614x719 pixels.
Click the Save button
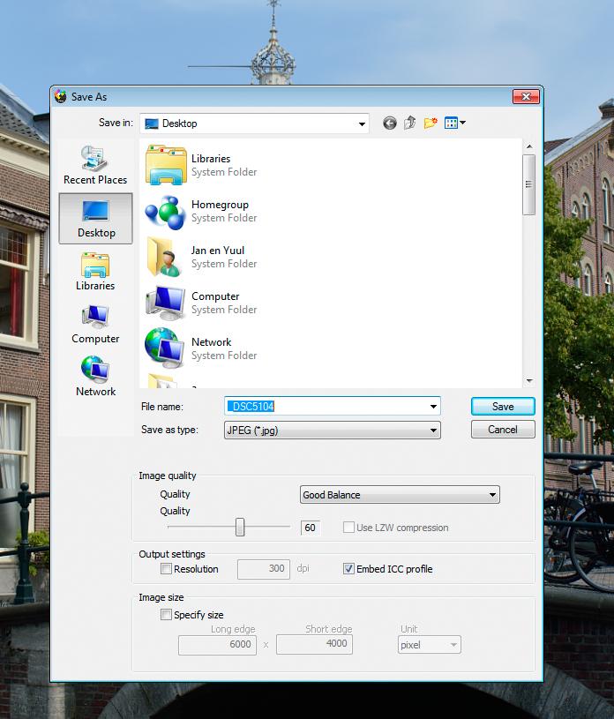click(x=503, y=407)
